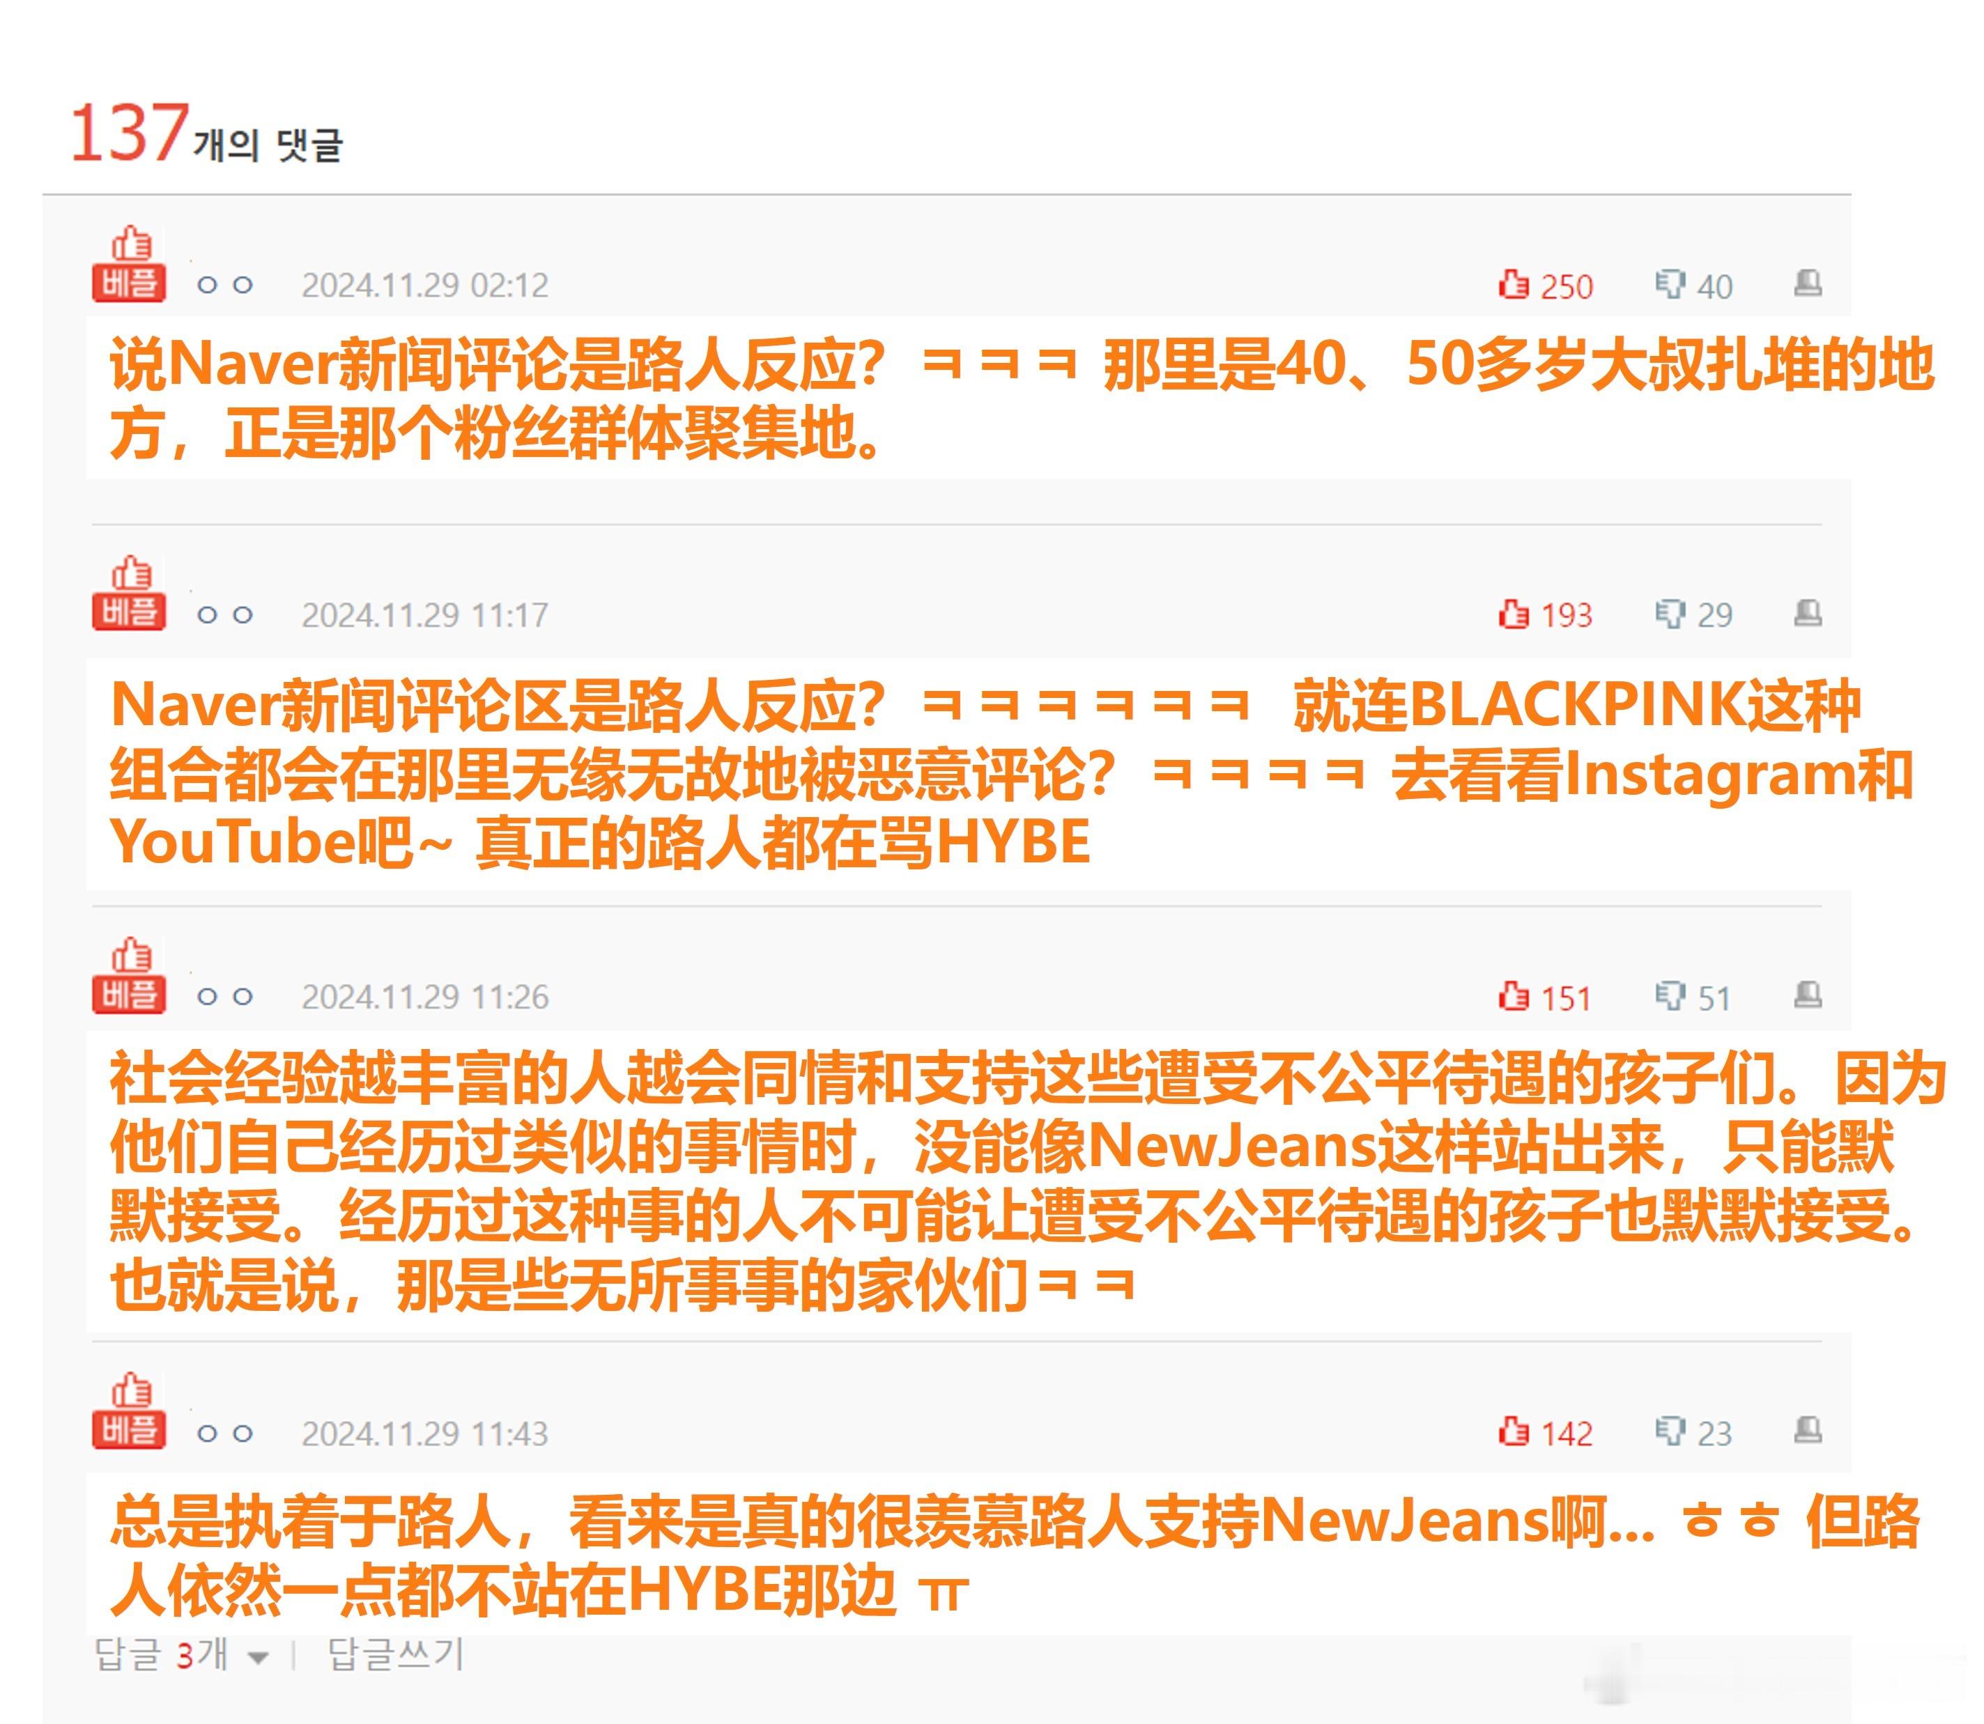Viewport: 1984px width, 1724px height.
Task: Report the 11:26 comment via siren icon
Action: click(x=1807, y=995)
